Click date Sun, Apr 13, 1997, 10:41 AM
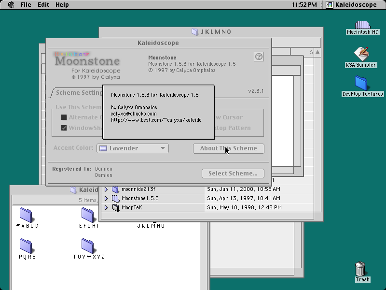This screenshot has width=386, height=290. (244, 198)
